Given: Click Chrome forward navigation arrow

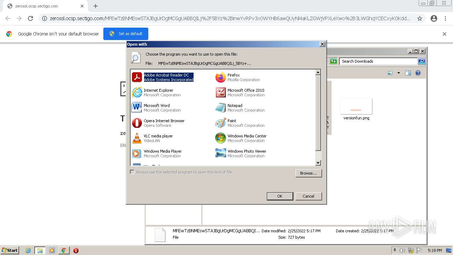Looking at the screenshot, I should point(19,18).
